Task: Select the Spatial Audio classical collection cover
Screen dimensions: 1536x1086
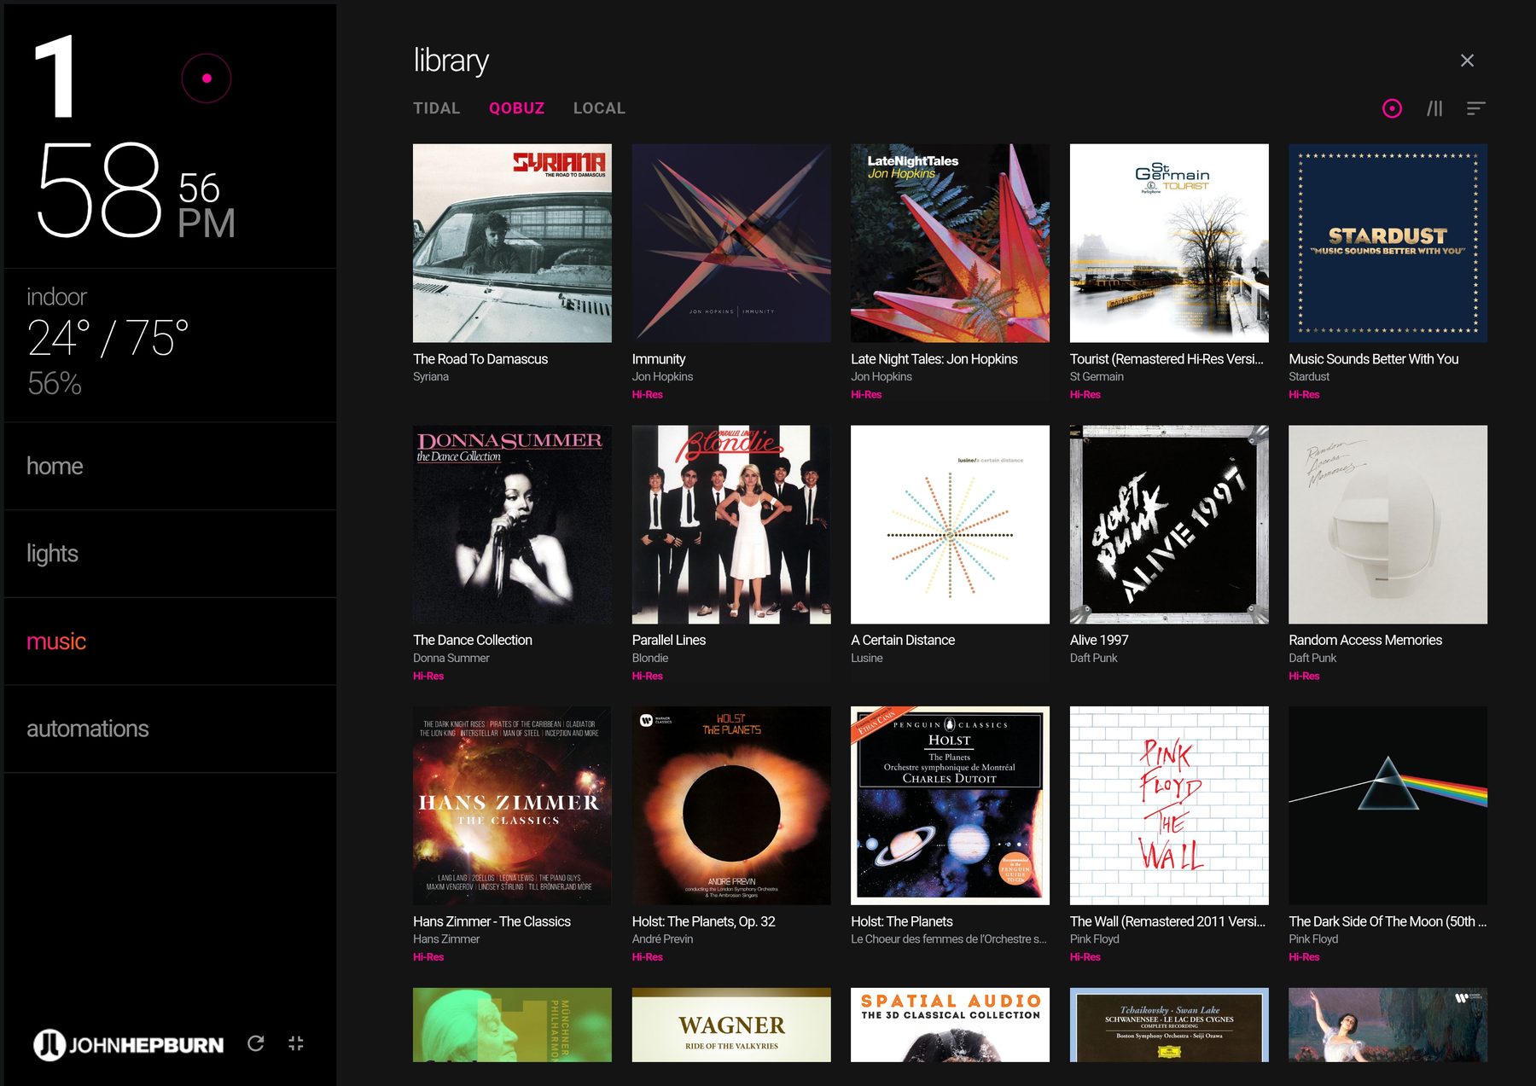Action: (950, 1025)
